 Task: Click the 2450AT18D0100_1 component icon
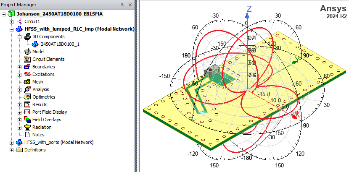coord(35,44)
